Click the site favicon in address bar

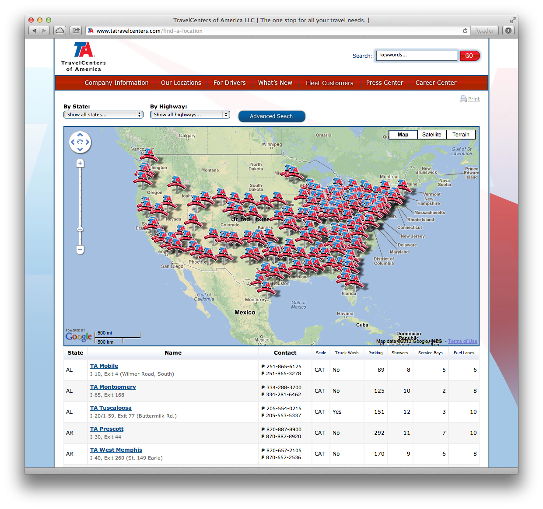point(91,31)
